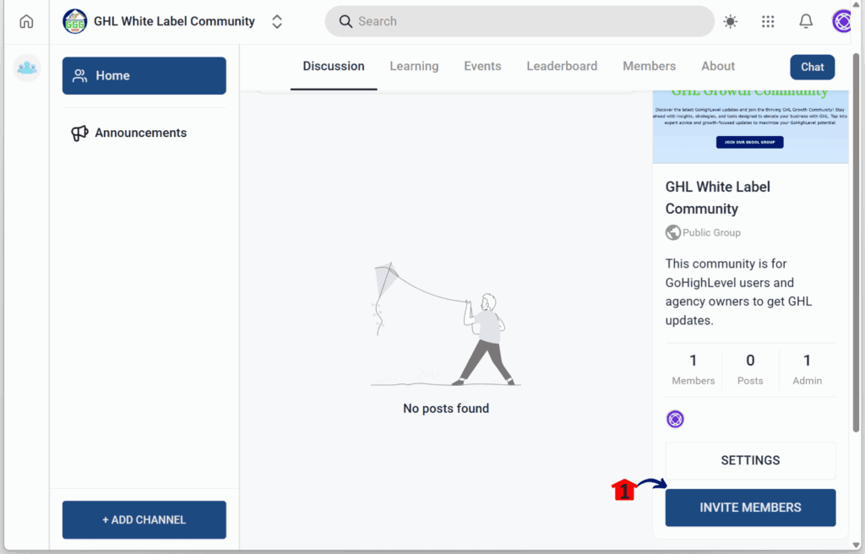Click the community banner image
This screenshot has height=554, width=865.
pyautogui.click(x=750, y=127)
